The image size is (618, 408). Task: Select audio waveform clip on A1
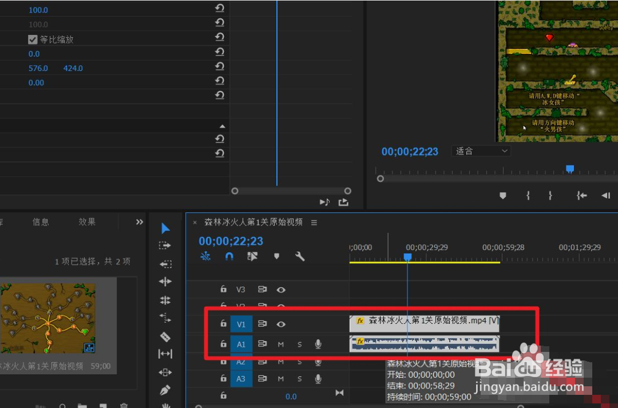click(425, 344)
